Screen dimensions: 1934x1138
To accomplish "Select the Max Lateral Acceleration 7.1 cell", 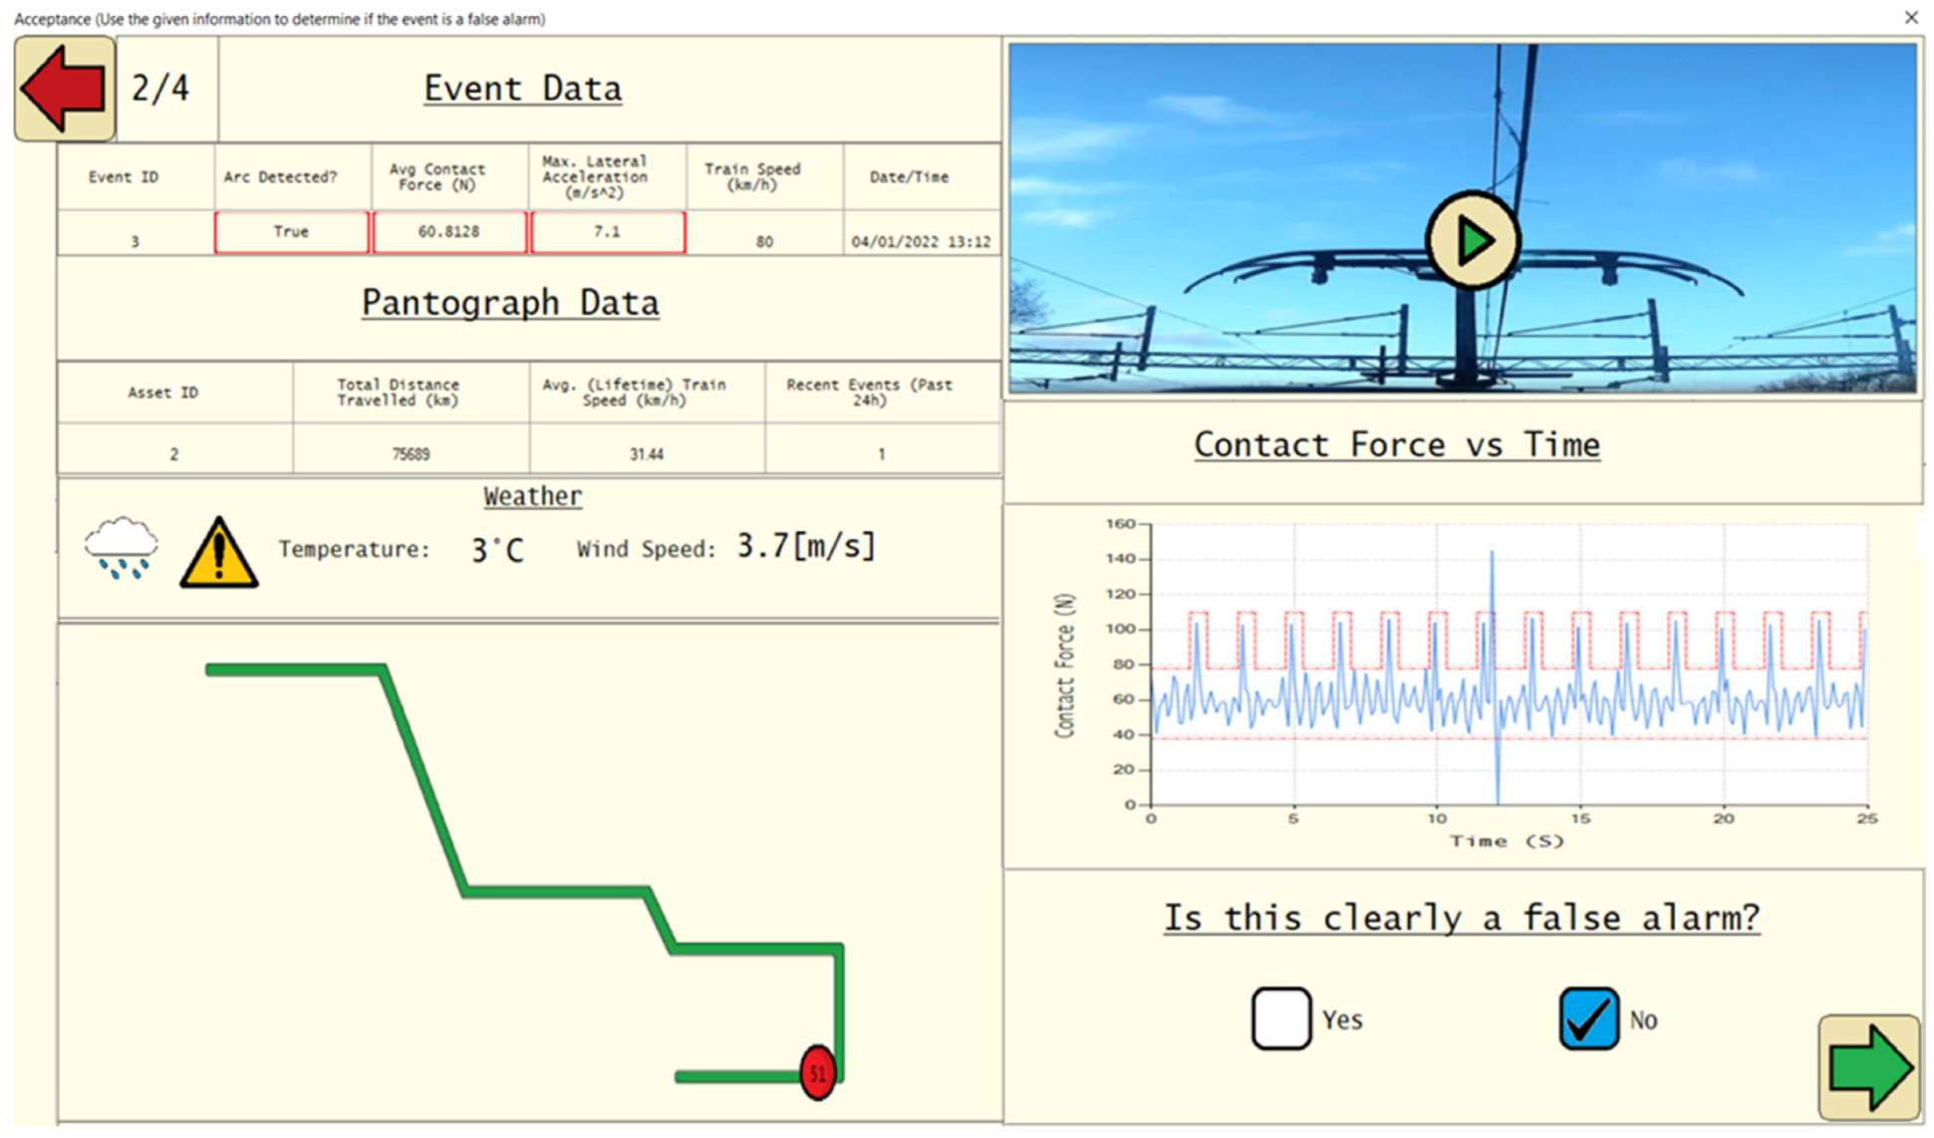I will pos(607,232).
